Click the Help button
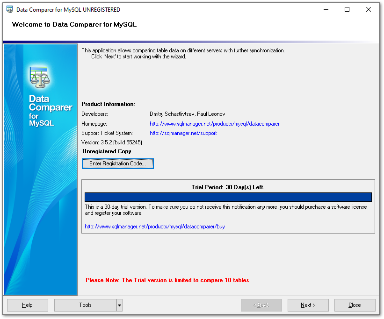The height and width of the screenshot is (319, 384). [28, 305]
